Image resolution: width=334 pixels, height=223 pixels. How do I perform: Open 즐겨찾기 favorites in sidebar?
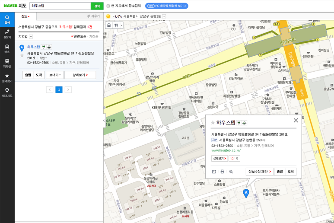pyautogui.click(x=7, y=78)
